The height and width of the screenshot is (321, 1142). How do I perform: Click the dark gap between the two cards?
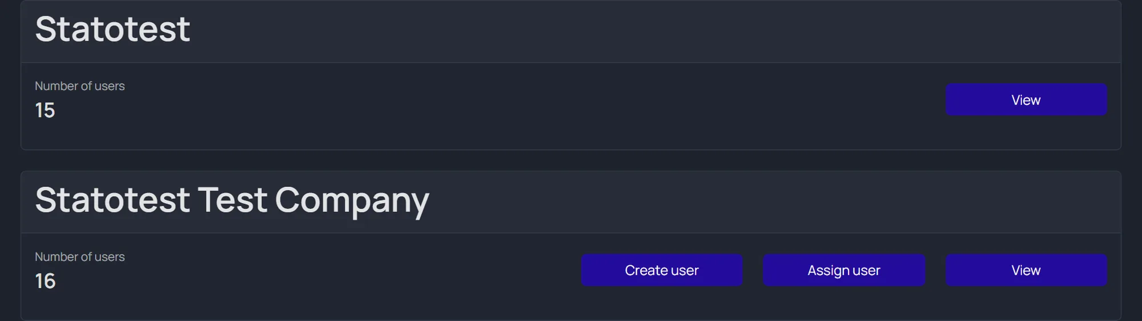(x=571, y=160)
